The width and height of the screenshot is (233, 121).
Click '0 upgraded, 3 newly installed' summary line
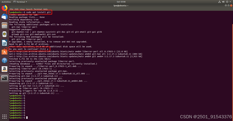click(x=48, y=42)
